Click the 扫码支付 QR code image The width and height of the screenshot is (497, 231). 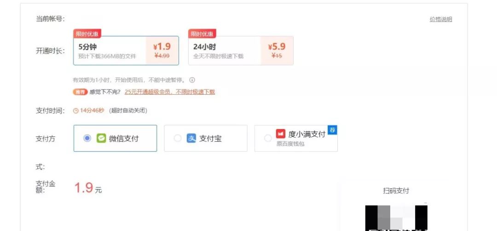(x=396, y=218)
